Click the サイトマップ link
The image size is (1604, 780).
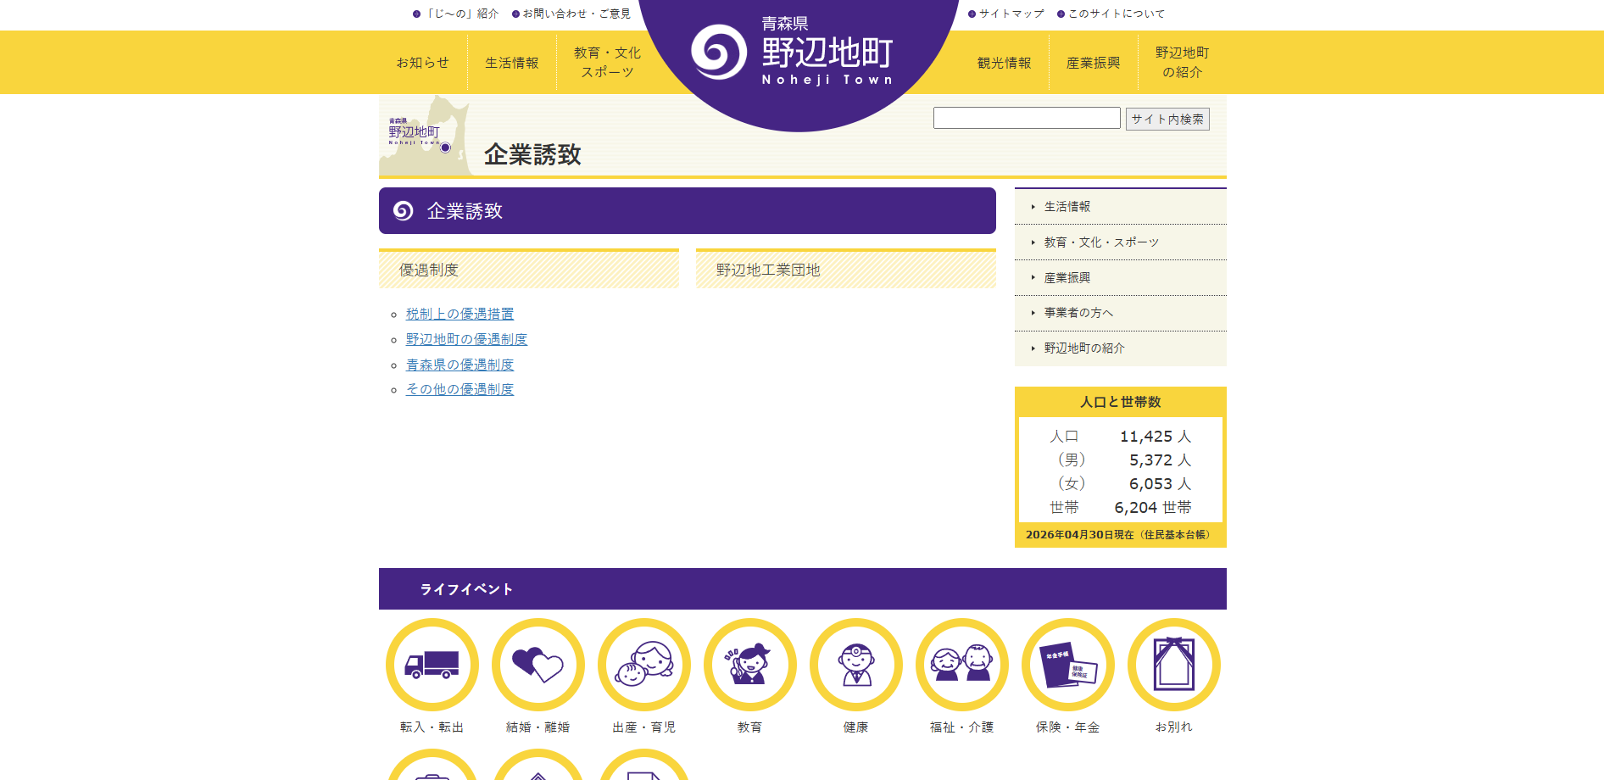point(1006,14)
